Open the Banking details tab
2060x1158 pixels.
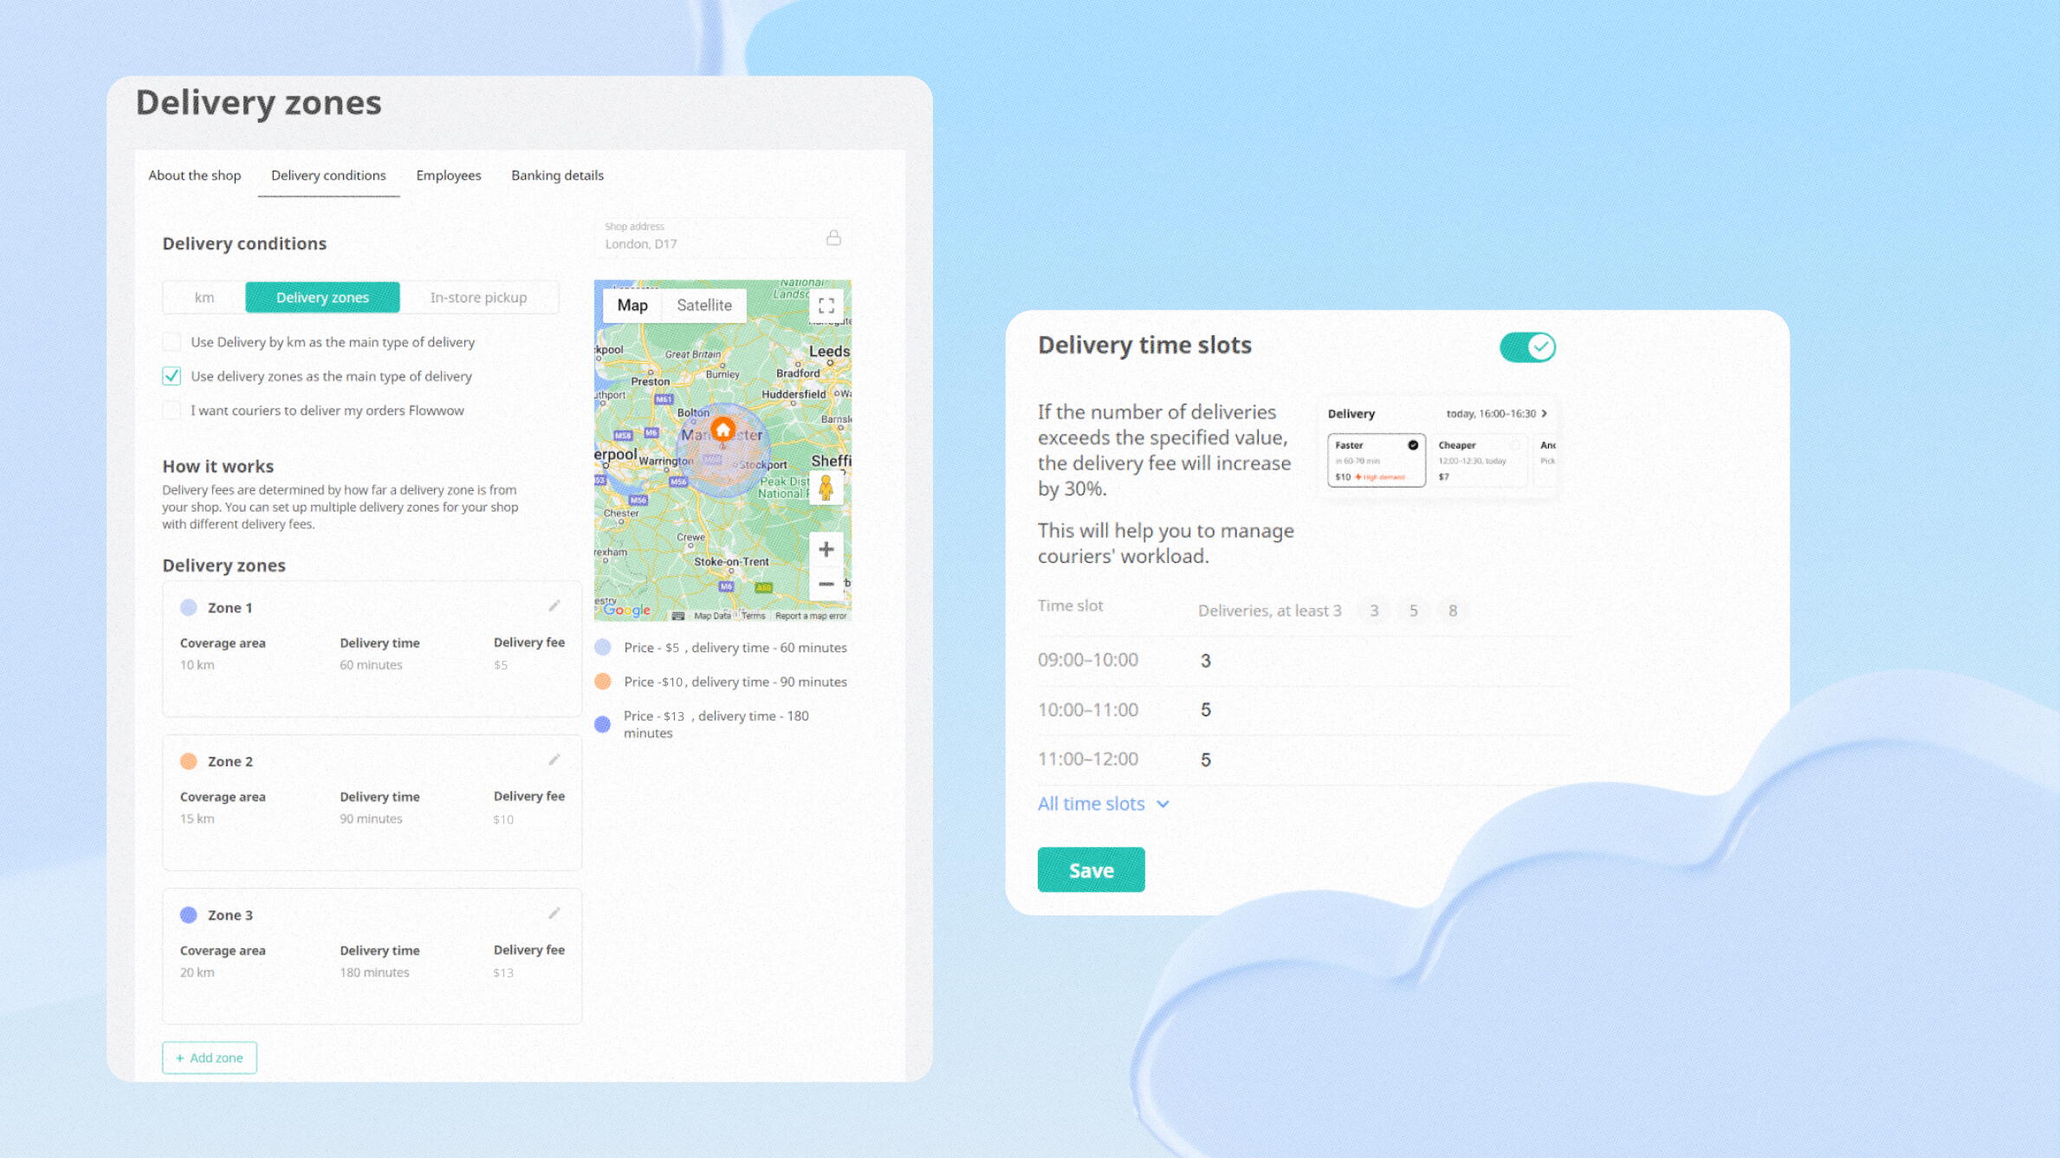[557, 175]
